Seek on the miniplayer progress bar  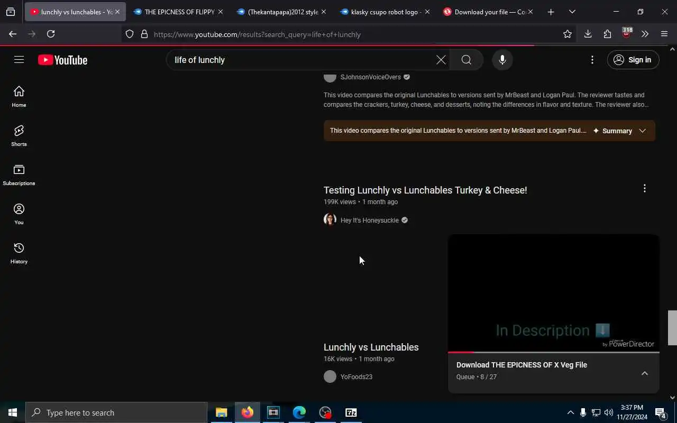[x=554, y=352]
